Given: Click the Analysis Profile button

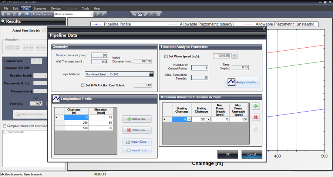Looking at the screenshot, I should pyautogui.click(x=242, y=82).
